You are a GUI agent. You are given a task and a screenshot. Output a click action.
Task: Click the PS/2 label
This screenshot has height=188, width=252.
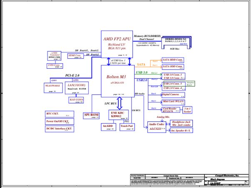(127, 121)
